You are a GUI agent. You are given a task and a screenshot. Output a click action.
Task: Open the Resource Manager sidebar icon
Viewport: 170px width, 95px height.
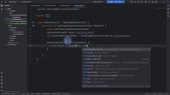click(2, 9)
